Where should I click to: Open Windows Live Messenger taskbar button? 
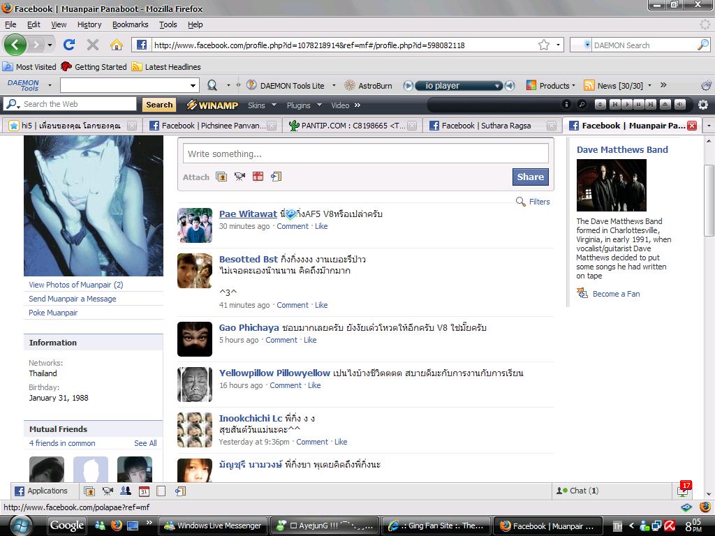213,526
